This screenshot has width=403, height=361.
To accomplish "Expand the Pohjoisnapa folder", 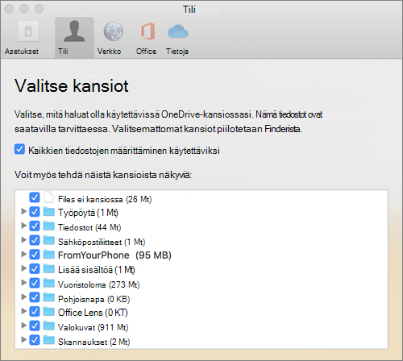I will (x=24, y=297).
